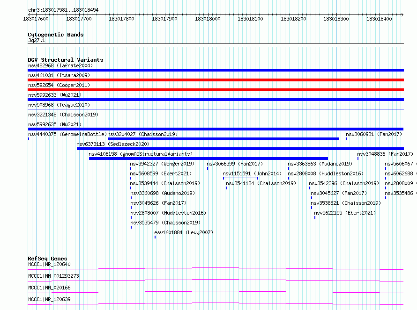
Task: Click the nsv5606067 variant label
Action: click(399, 164)
